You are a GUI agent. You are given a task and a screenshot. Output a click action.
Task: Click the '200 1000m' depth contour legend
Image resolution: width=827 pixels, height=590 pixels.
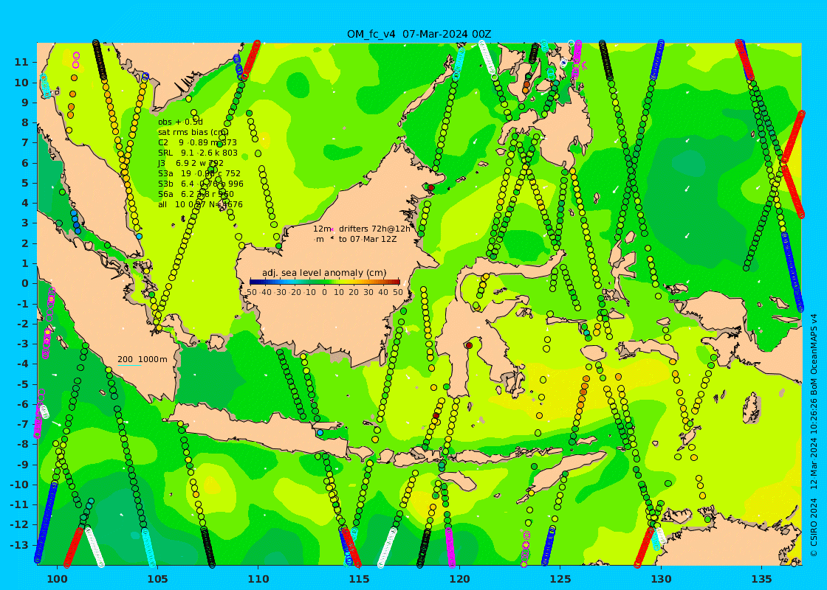[x=143, y=359]
